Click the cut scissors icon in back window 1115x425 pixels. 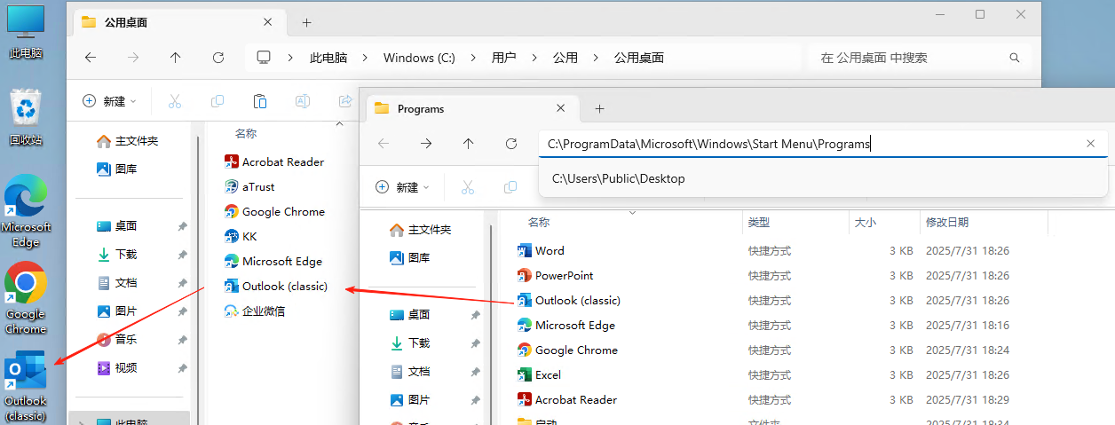[x=175, y=101]
